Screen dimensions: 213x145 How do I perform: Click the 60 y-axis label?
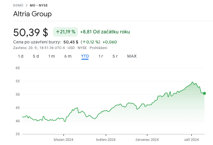click(x=18, y=68)
